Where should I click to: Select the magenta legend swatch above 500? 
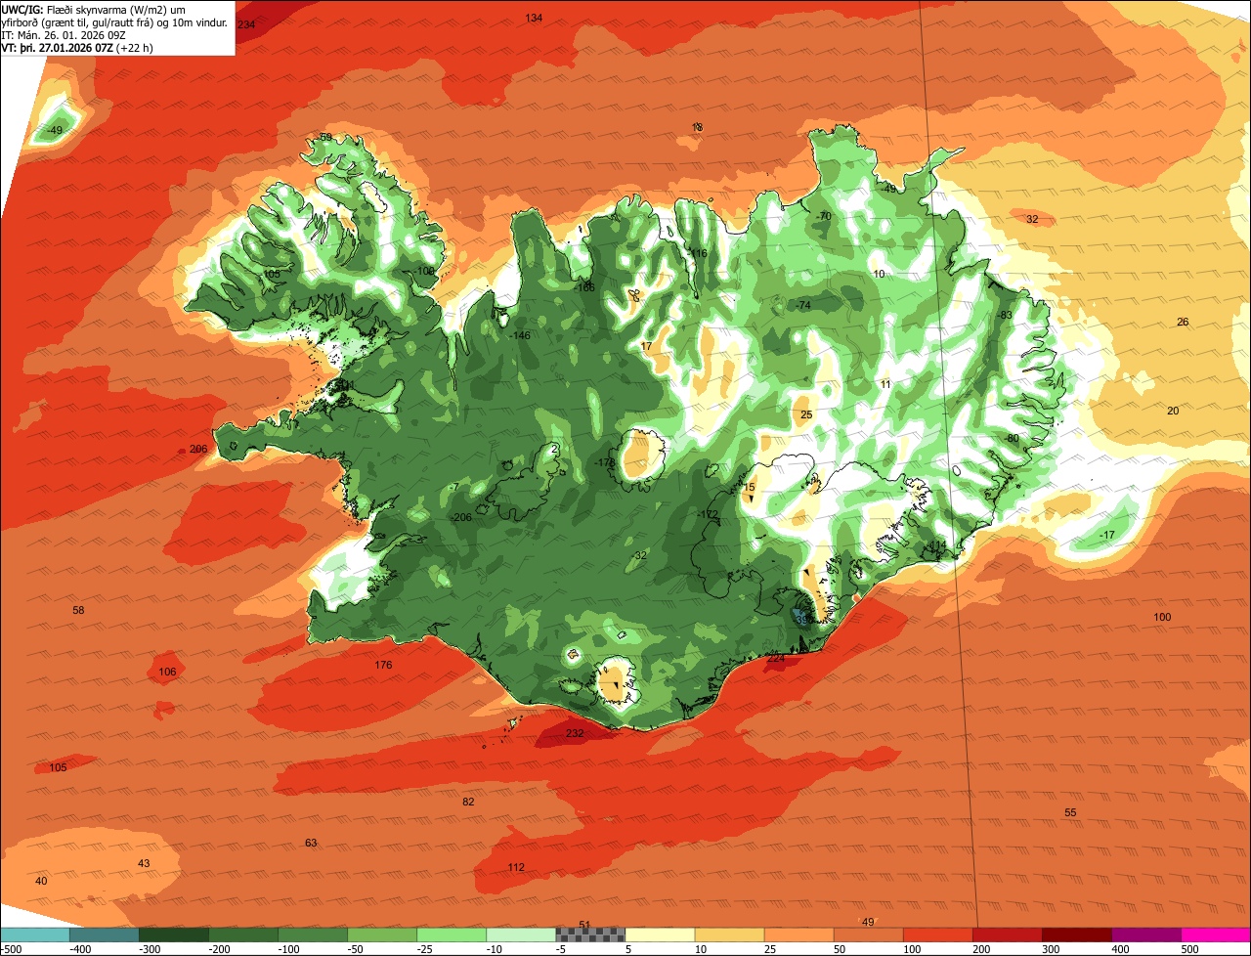(1216, 934)
